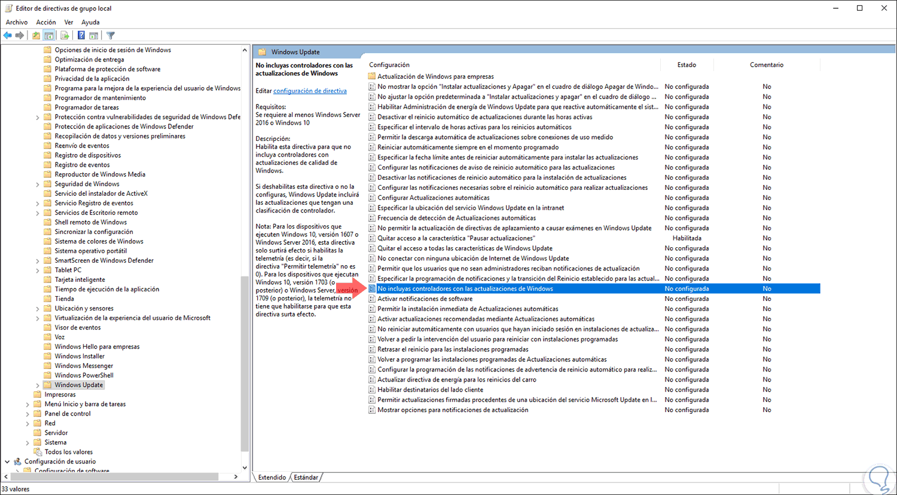Image resolution: width=897 pixels, height=495 pixels.
Task: Select 'Visor de eventos' in the tree
Action: (78, 327)
